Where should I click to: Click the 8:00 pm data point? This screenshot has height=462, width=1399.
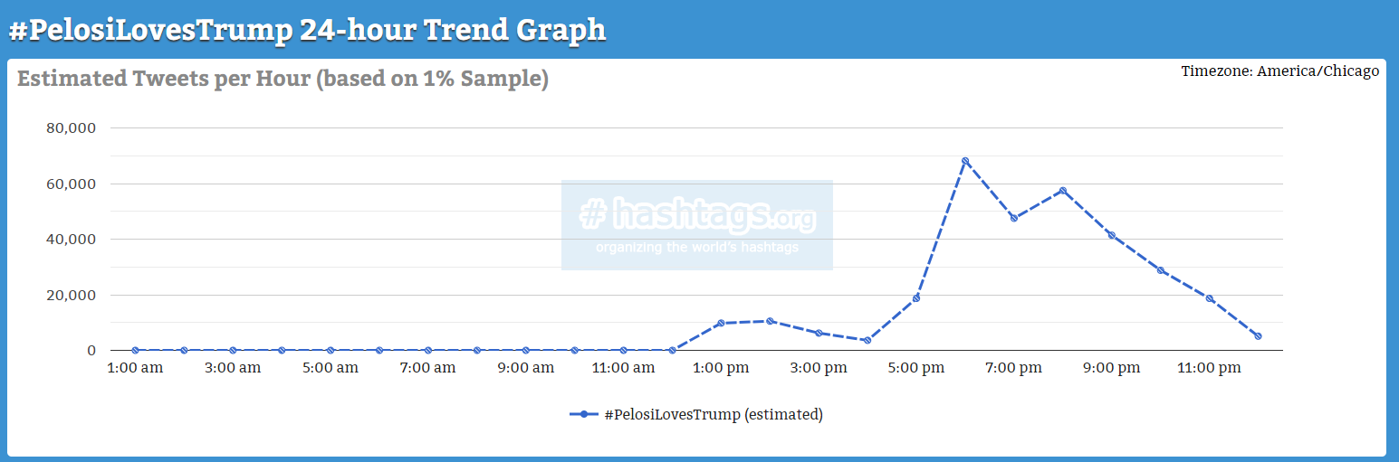click(1063, 191)
